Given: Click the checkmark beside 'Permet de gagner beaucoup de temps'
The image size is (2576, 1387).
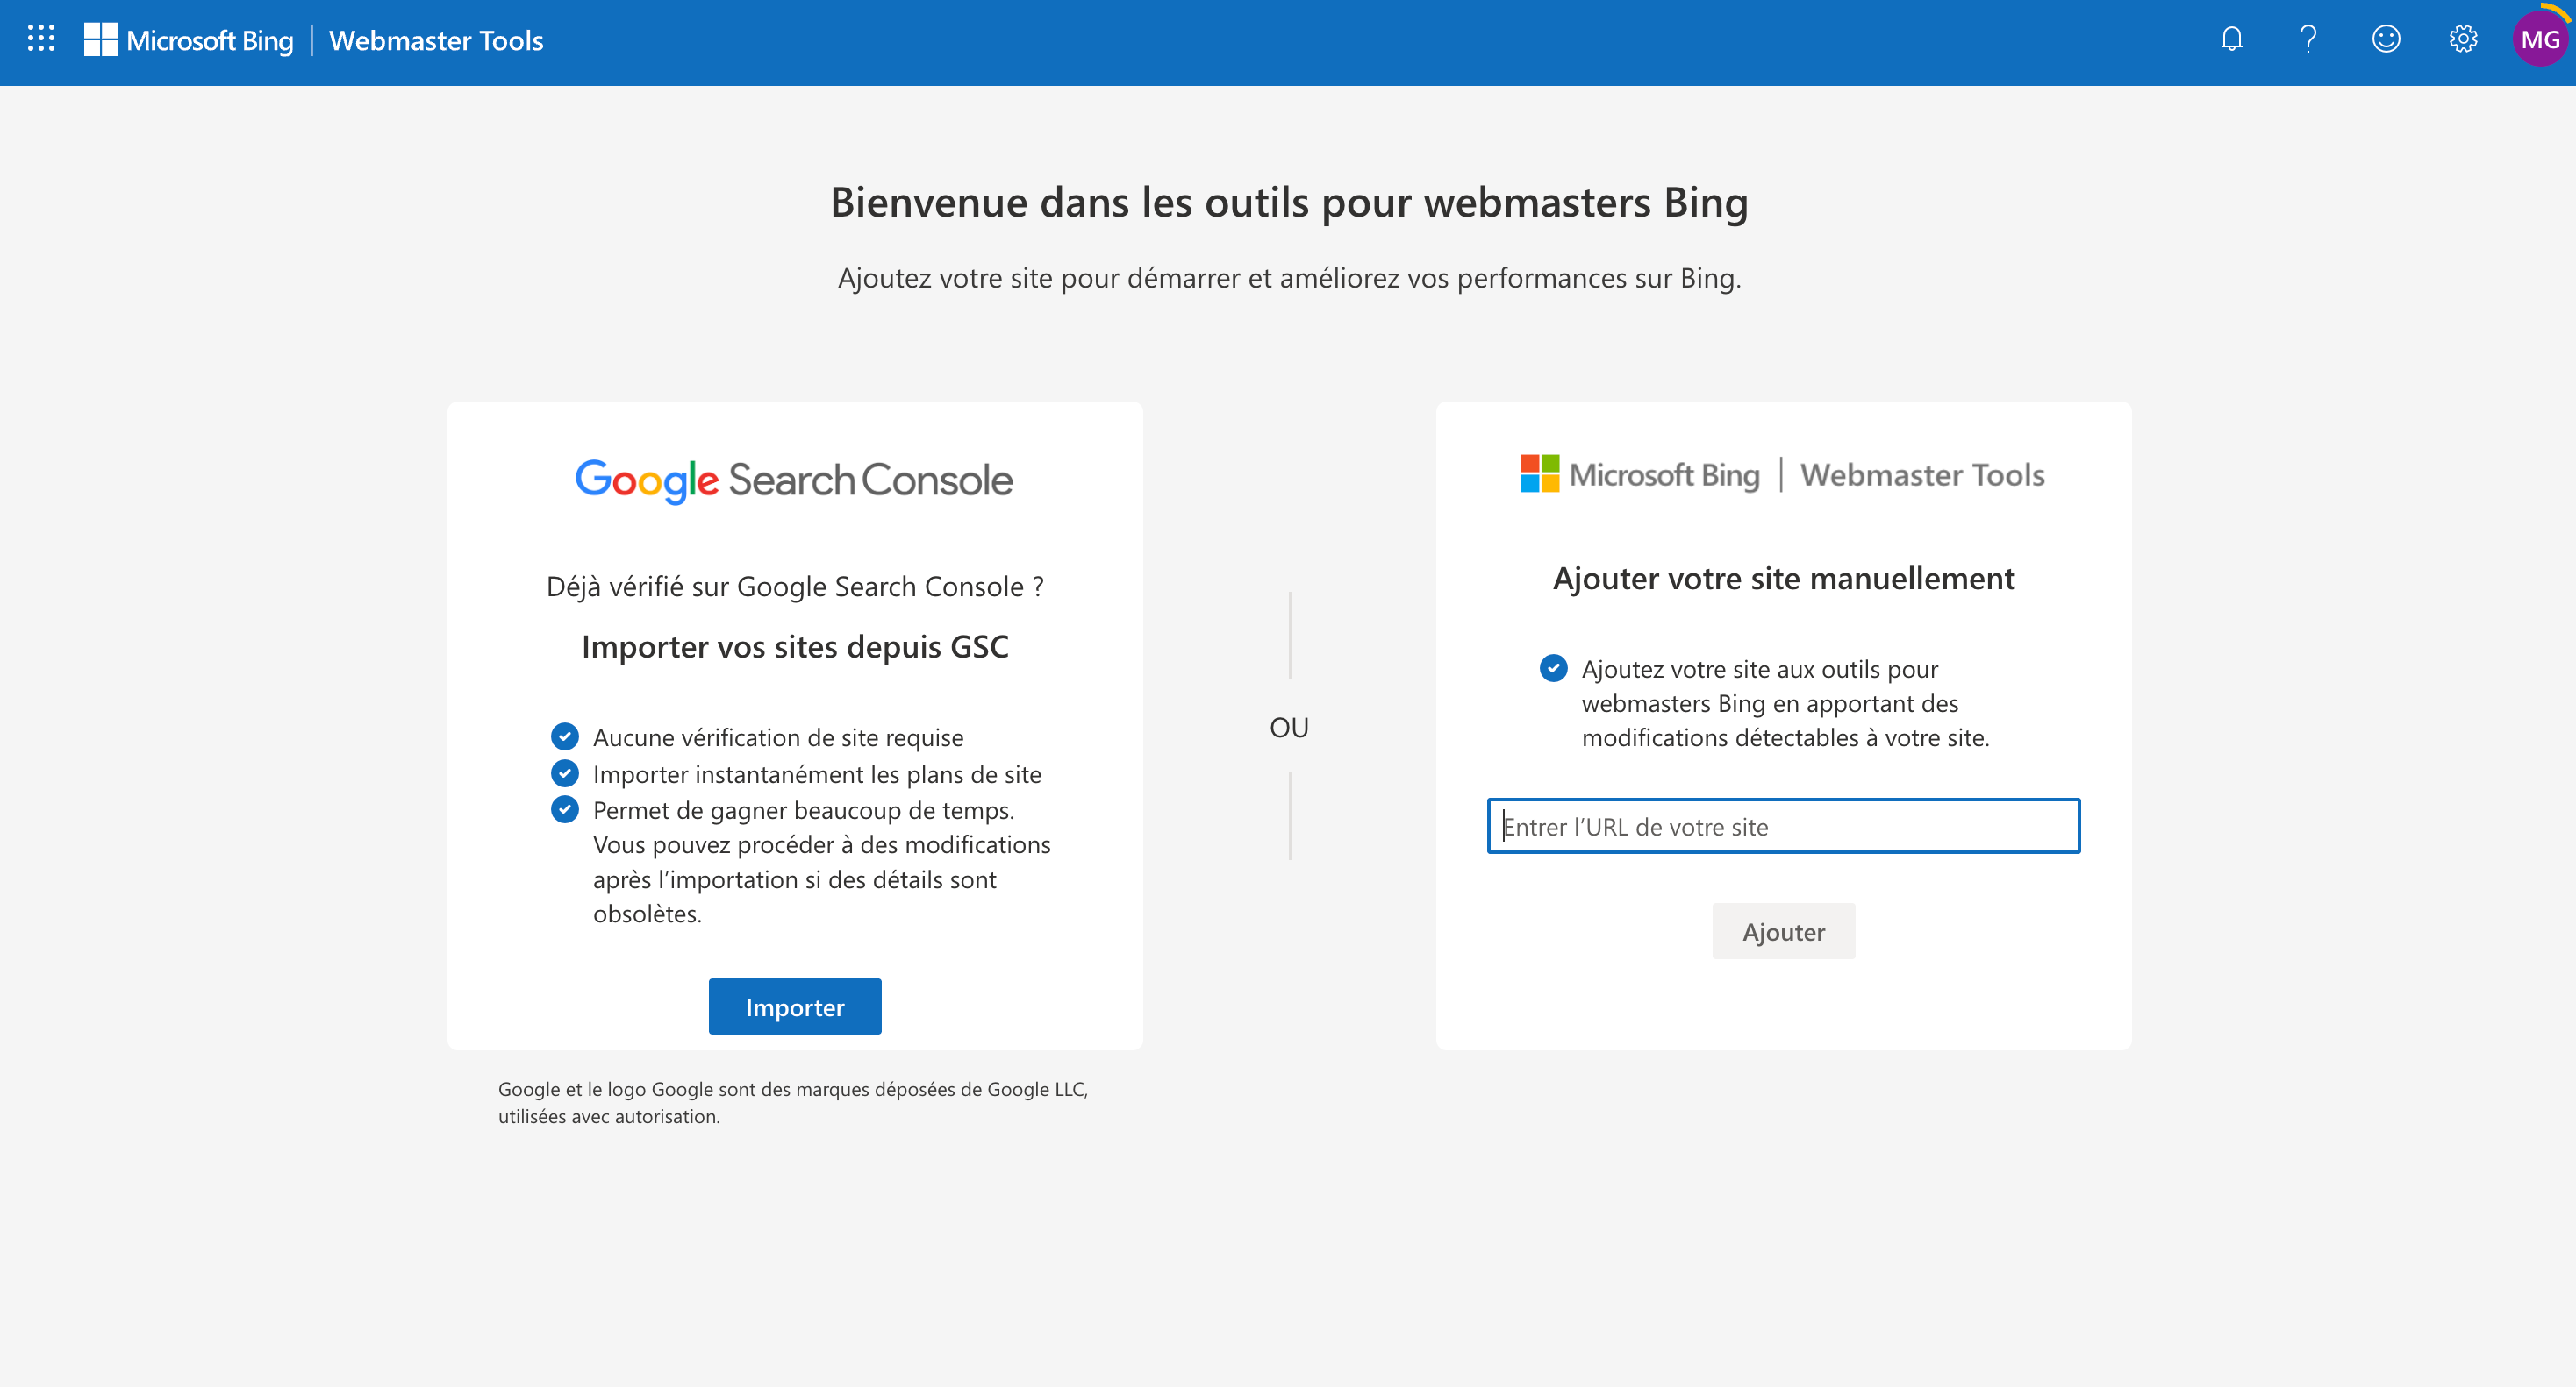Looking at the screenshot, I should (565, 809).
